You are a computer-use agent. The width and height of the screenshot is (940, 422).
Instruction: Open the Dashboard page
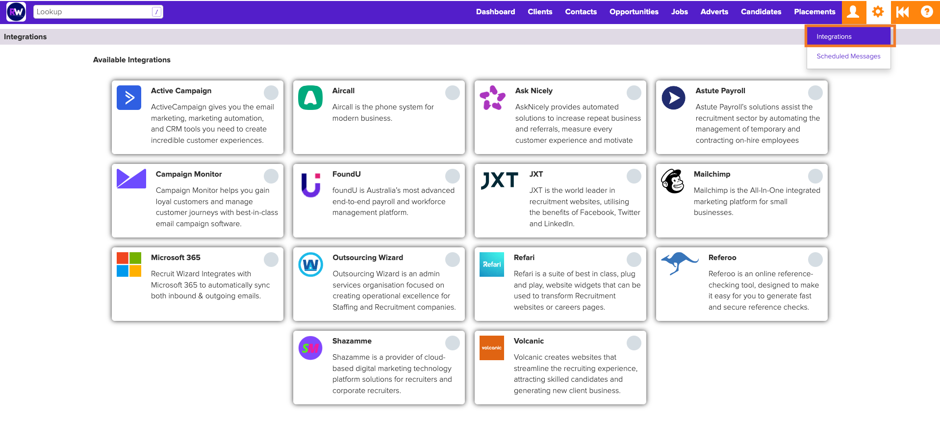pos(495,12)
